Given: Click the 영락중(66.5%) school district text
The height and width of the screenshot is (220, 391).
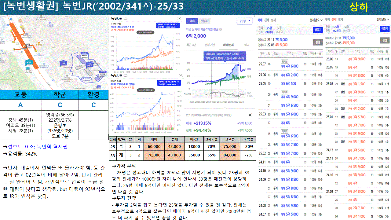Looking at the screenshot, I should [x=60, y=115].
